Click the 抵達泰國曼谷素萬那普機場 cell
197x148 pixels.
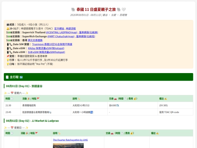click(46, 112)
